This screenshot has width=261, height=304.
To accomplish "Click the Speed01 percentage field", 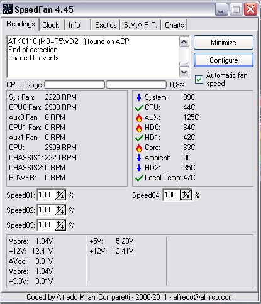I will point(46,195).
